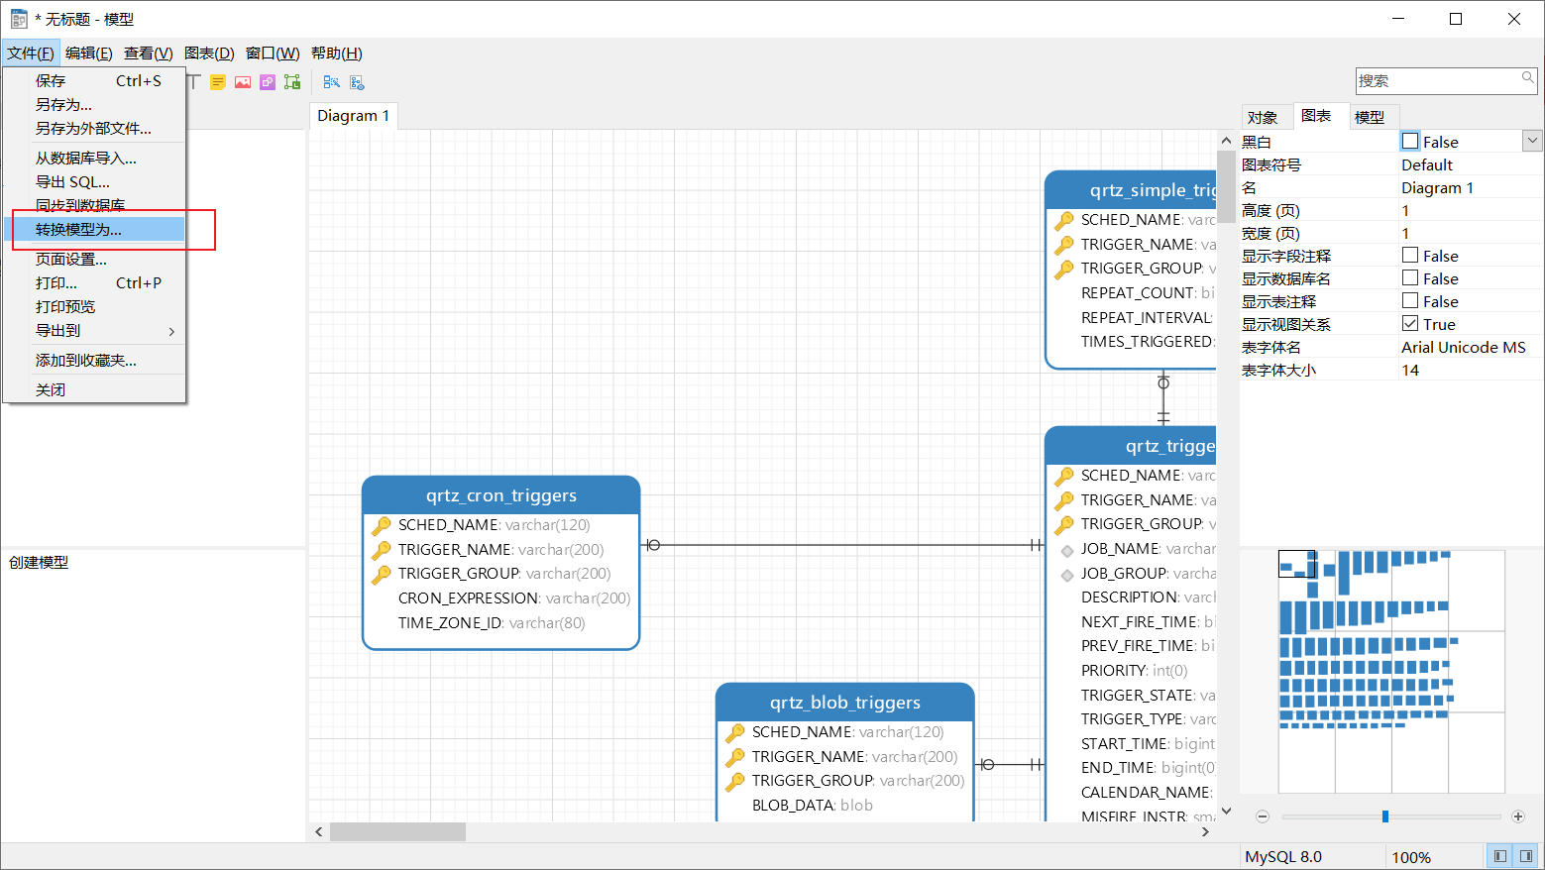The width and height of the screenshot is (1545, 870).
Task: Uncheck 显示视图关系 checkbox
Action: [x=1410, y=323]
